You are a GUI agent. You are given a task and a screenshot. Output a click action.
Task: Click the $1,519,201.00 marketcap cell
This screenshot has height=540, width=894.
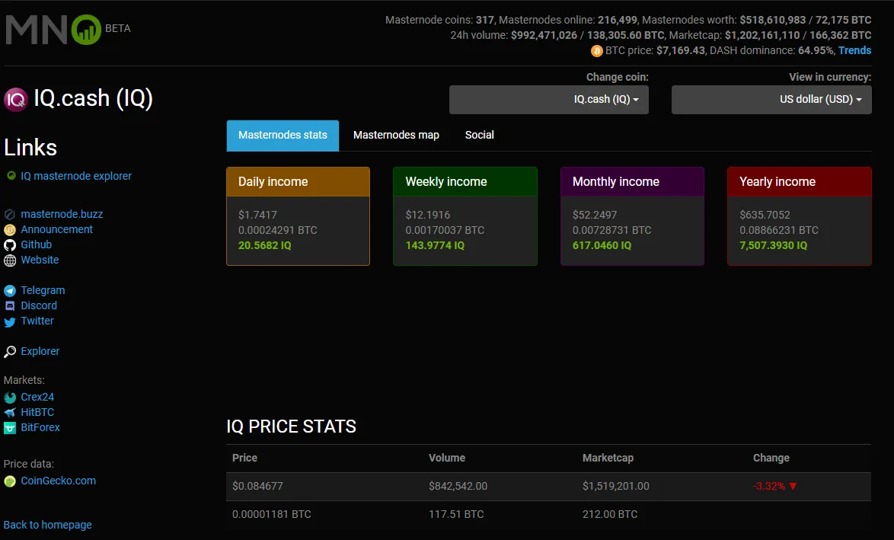click(x=615, y=487)
